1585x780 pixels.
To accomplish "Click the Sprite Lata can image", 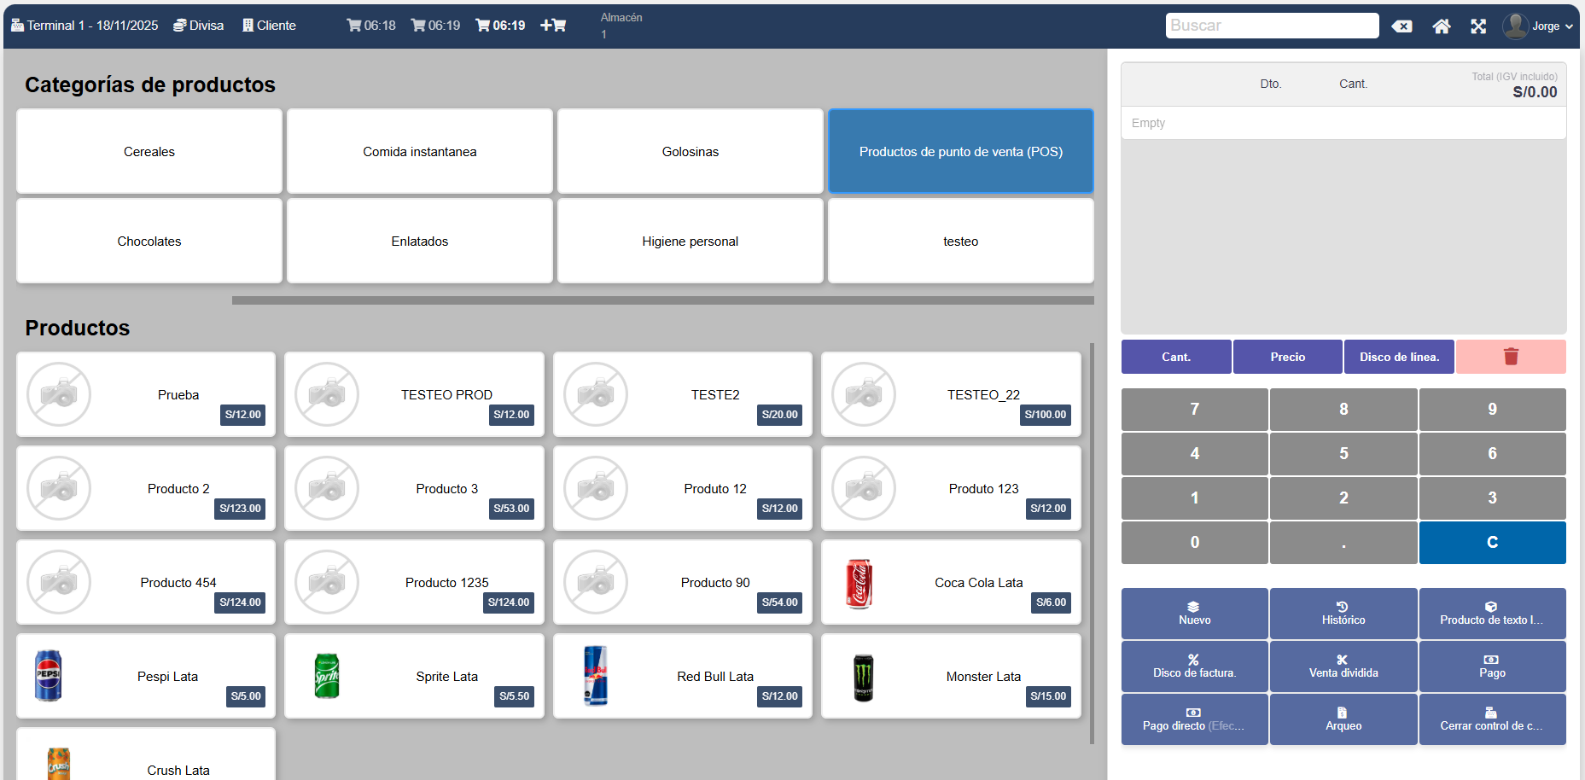I will pos(327,676).
